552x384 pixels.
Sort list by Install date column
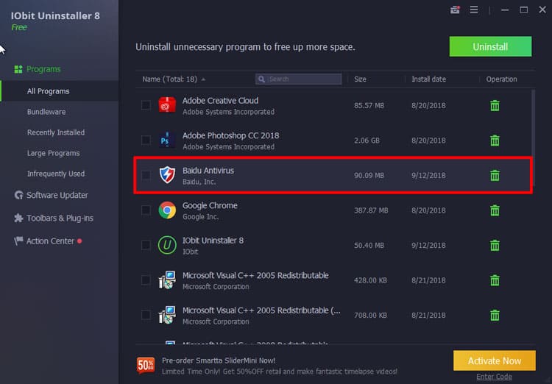[428, 79]
